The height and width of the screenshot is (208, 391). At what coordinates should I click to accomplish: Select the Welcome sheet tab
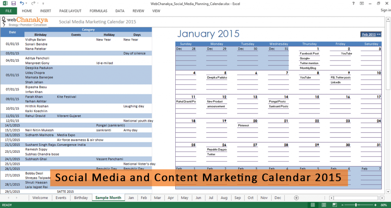coord(40,198)
